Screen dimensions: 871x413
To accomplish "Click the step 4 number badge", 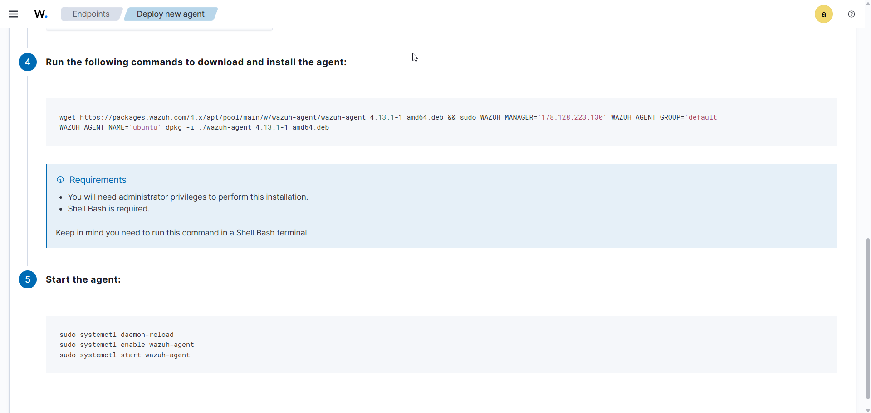I will [x=28, y=62].
